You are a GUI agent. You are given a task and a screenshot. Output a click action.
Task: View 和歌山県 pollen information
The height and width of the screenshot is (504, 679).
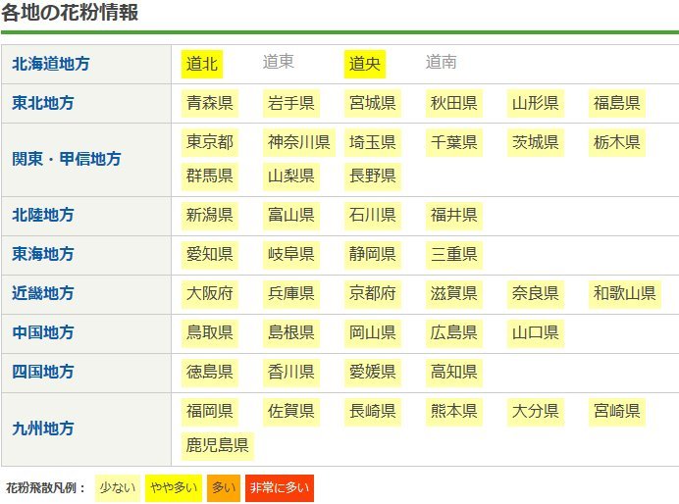[x=624, y=293]
